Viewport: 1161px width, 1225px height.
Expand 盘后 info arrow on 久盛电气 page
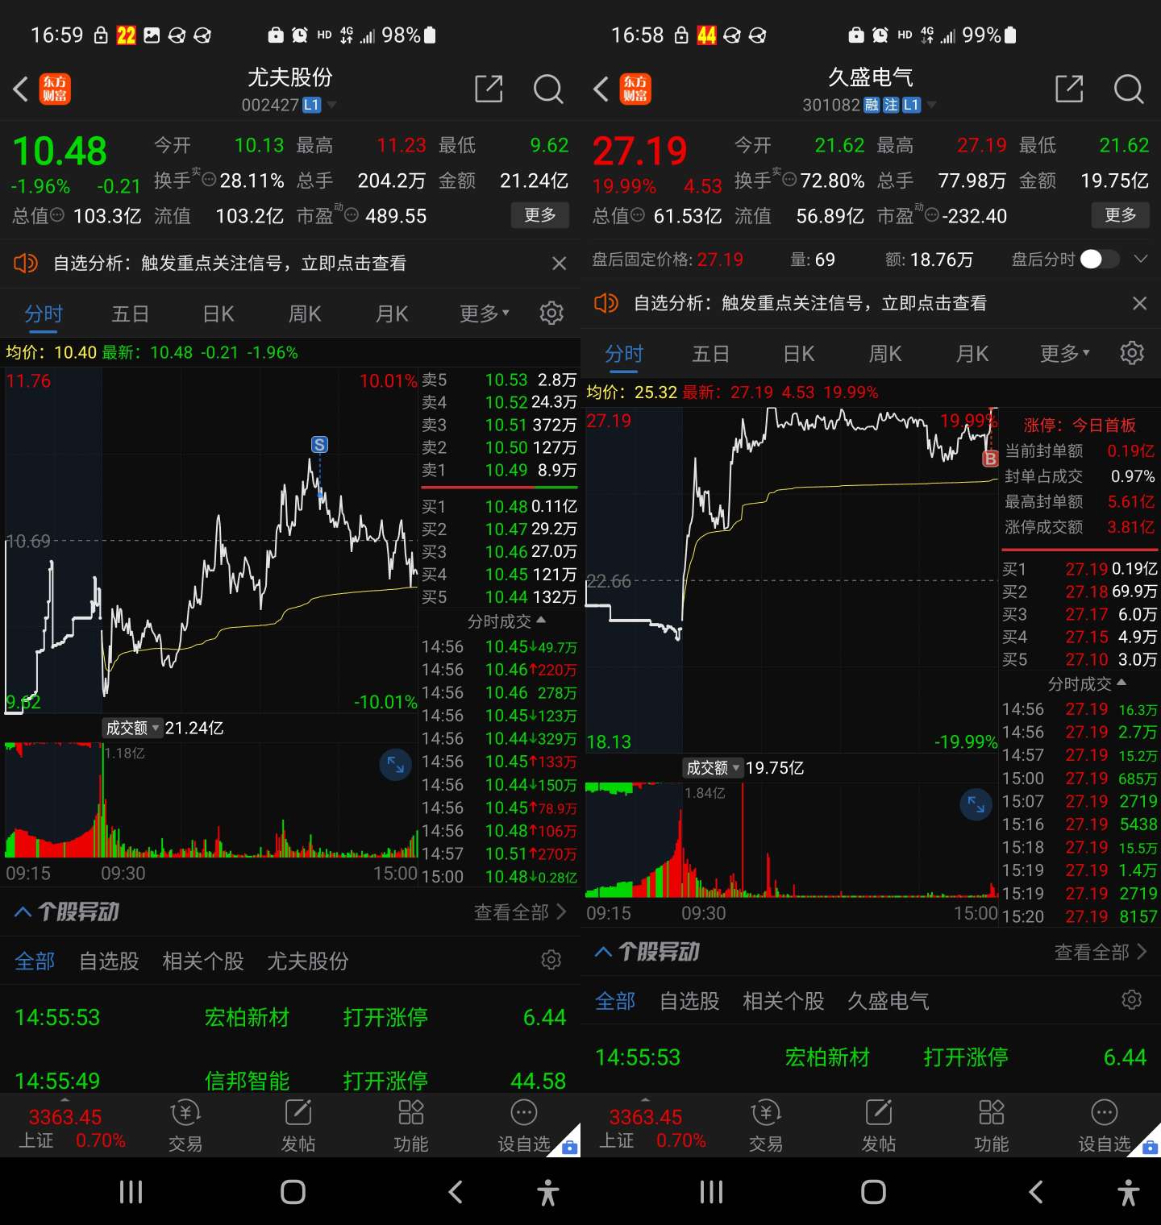pos(1140,259)
